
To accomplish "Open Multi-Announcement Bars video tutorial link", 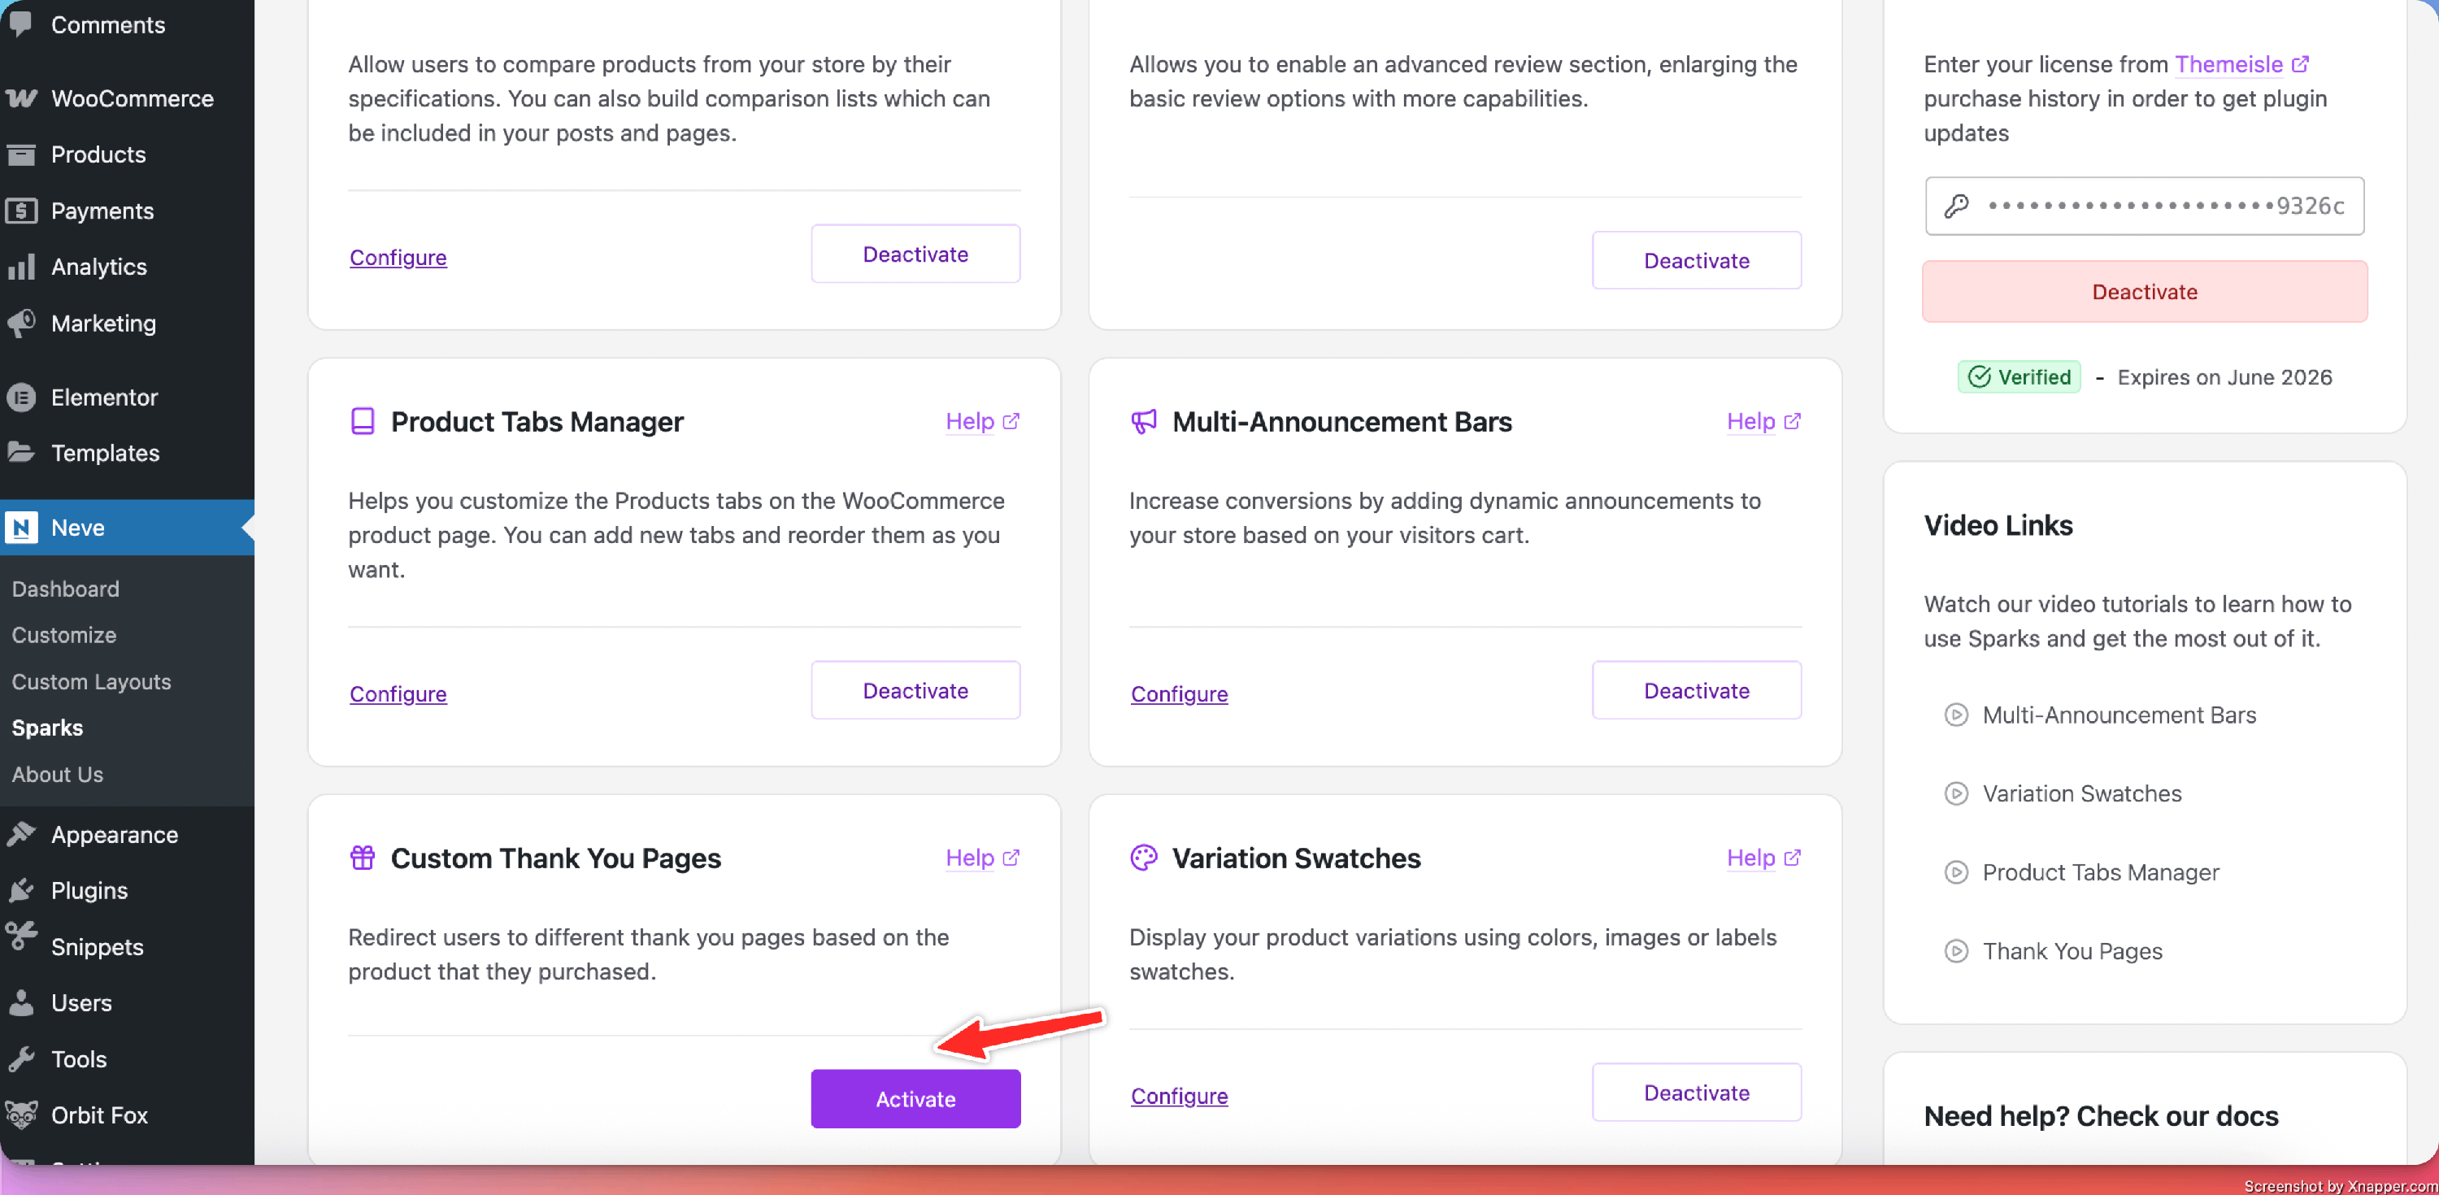I will coord(2118,715).
